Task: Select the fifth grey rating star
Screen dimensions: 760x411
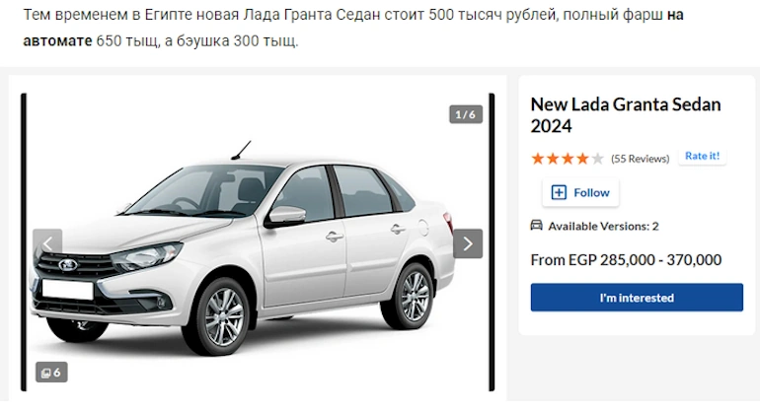Action: coord(597,159)
